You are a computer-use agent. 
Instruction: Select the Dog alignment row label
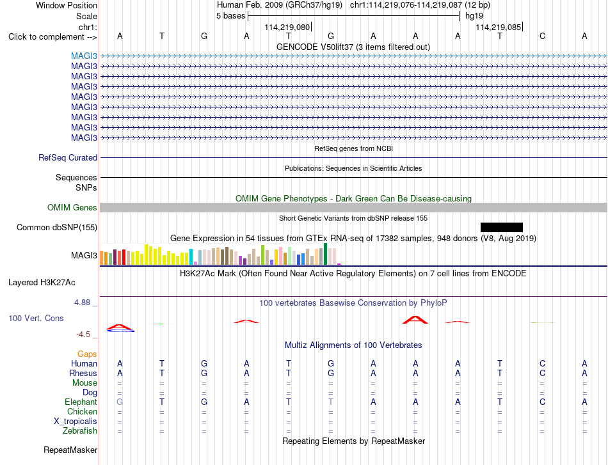click(90, 392)
